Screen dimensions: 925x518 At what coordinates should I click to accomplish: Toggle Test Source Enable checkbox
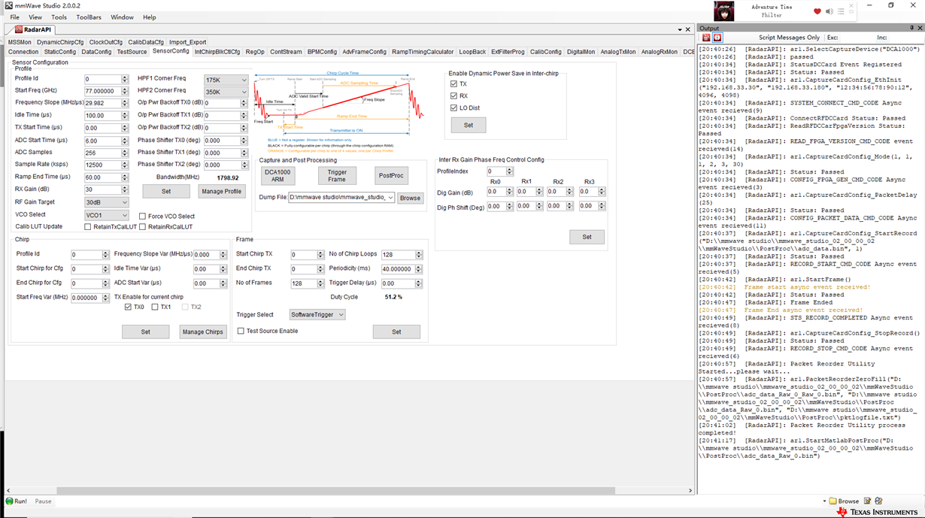click(x=241, y=332)
